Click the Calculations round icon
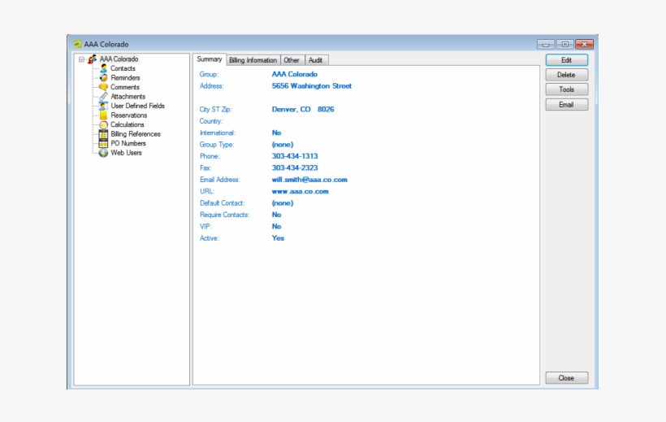Screen dimensions: 666x422 pyautogui.click(x=104, y=124)
